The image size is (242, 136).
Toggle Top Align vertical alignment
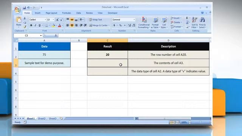[x=68, y=20]
